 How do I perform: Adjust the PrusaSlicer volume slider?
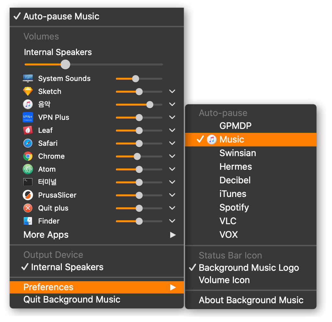[x=139, y=195]
